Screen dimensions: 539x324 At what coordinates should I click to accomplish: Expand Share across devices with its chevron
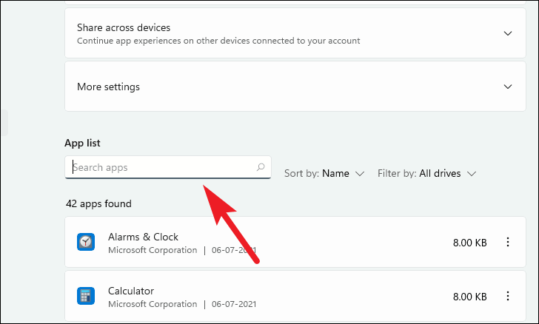pos(508,33)
